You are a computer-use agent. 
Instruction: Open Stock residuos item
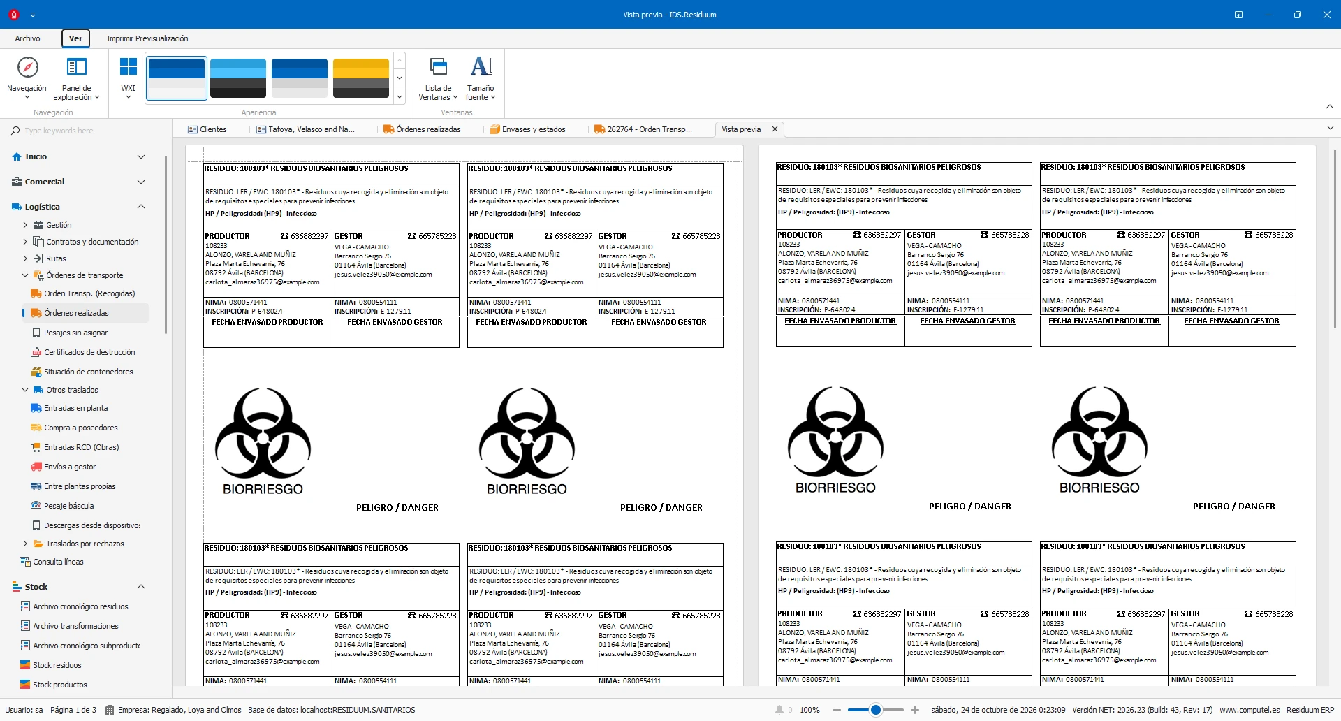pyautogui.click(x=57, y=665)
